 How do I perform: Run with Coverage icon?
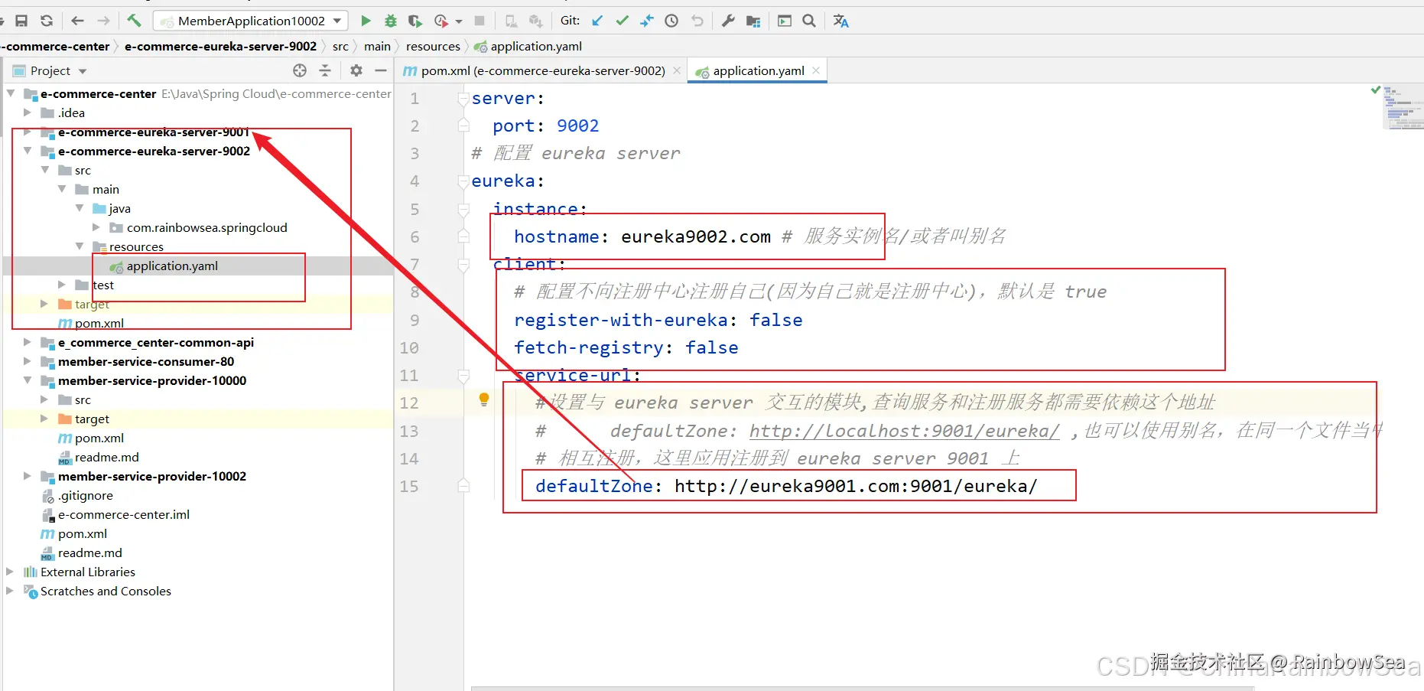415,21
